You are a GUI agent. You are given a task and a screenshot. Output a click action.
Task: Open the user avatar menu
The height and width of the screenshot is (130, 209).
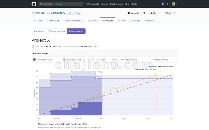(x=174, y=4)
